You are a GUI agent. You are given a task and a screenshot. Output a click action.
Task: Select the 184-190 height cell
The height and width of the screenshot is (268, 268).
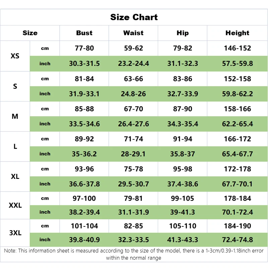(237, 226)
